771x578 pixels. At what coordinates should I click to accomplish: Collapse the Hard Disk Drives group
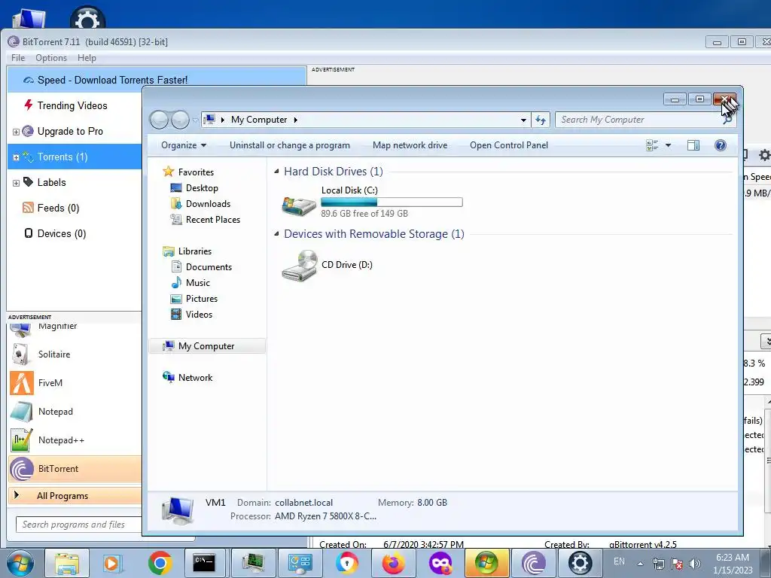tap(277, 171)
